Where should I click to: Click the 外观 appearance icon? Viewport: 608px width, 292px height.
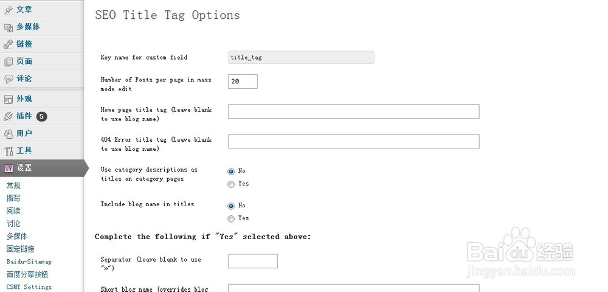8,99
